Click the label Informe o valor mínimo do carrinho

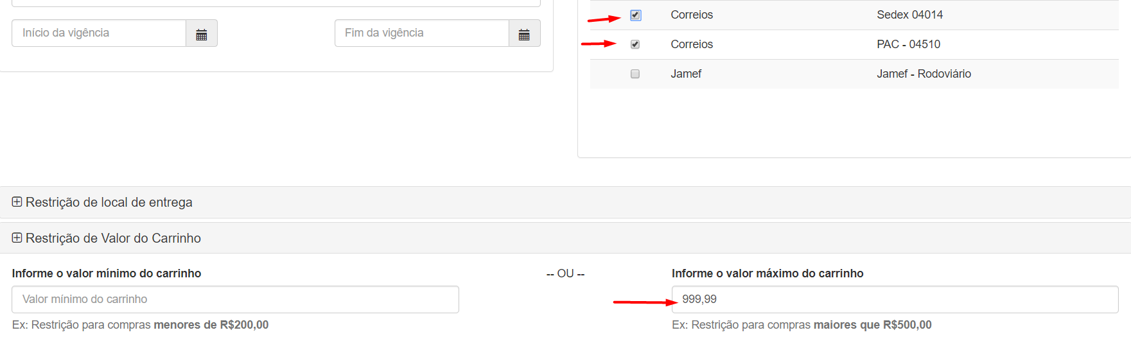[x=107, y=273]
